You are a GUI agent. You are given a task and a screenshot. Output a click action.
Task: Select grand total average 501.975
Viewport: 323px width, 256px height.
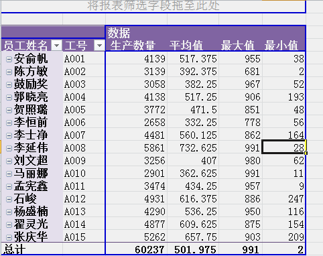[193, 249]
